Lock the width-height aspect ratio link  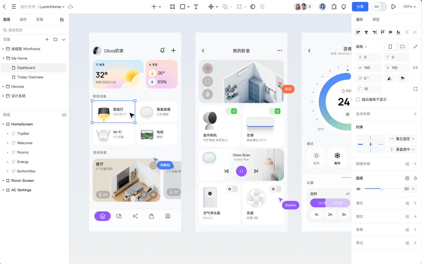click(415, 68)
